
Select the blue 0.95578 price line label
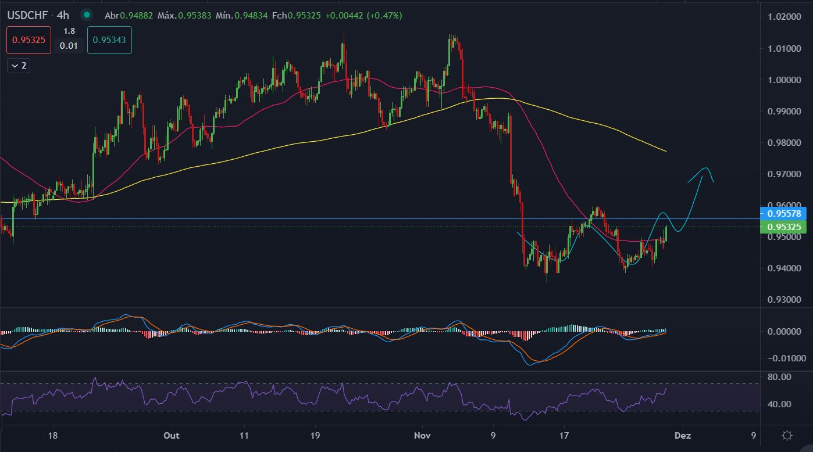(x=783, y=213)
